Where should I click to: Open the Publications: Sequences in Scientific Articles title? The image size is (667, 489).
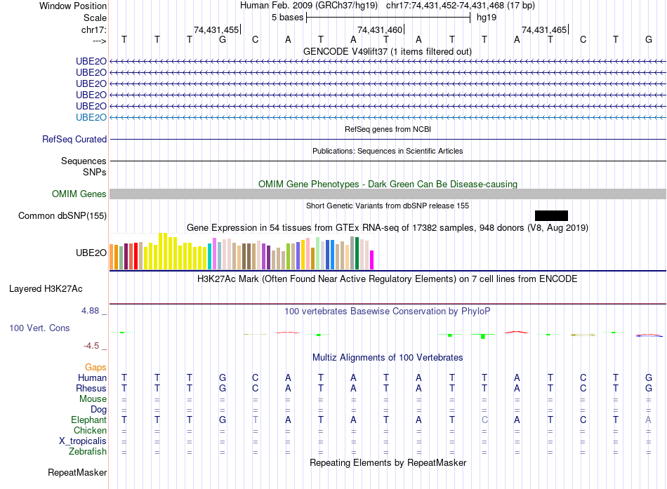pyautogui.click(x=388, y=151)
